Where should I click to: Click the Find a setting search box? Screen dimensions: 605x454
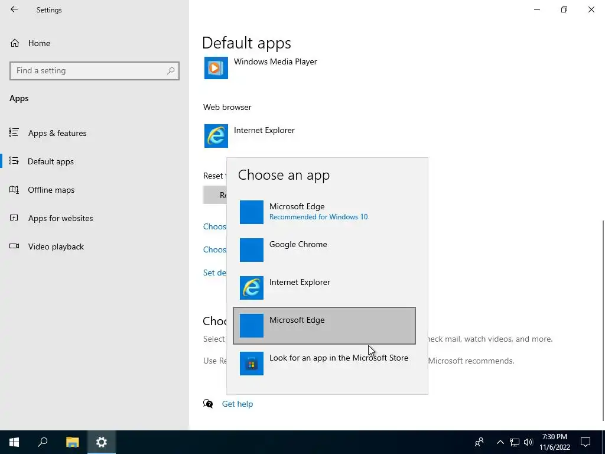coord(95,71)
